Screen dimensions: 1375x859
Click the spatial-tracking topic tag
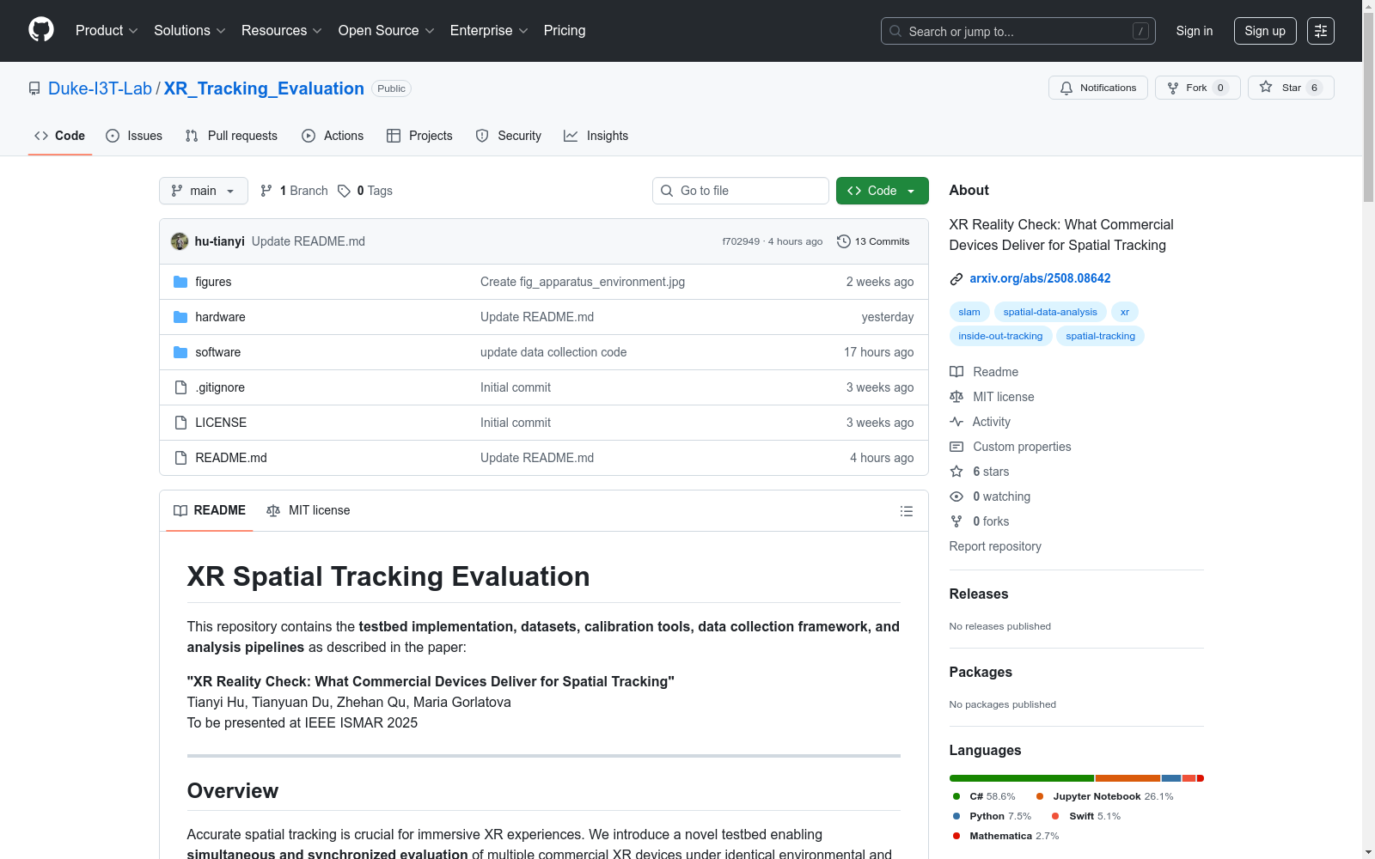[1100, 336]
